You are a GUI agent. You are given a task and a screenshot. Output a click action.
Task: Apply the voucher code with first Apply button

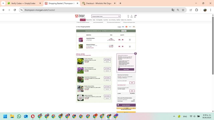point(132,83)
